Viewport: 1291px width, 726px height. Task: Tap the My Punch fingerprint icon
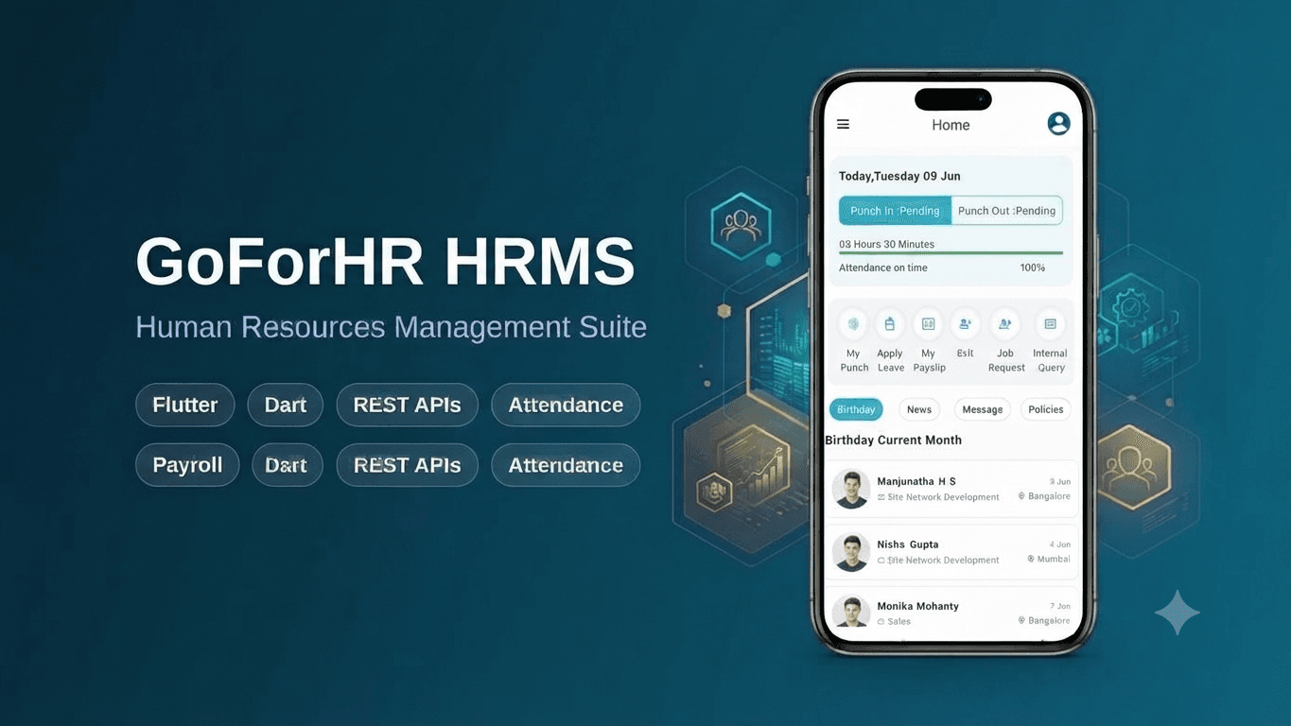pos(853,324)
